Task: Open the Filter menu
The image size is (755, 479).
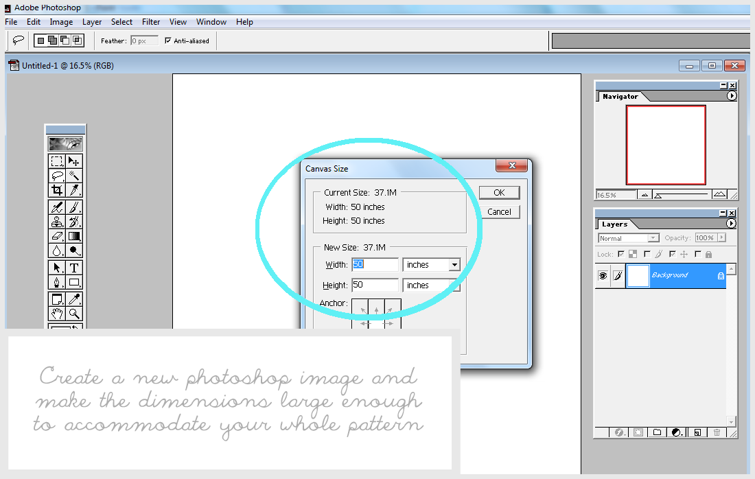Action: [150, 21]
